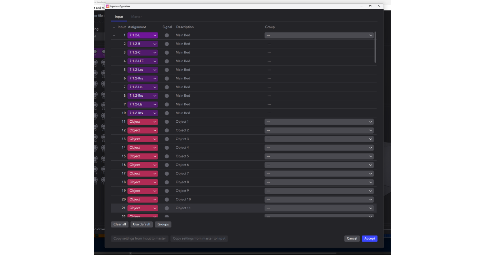Open the Groups editor
The image size is (485, 255).
(163, 224)
